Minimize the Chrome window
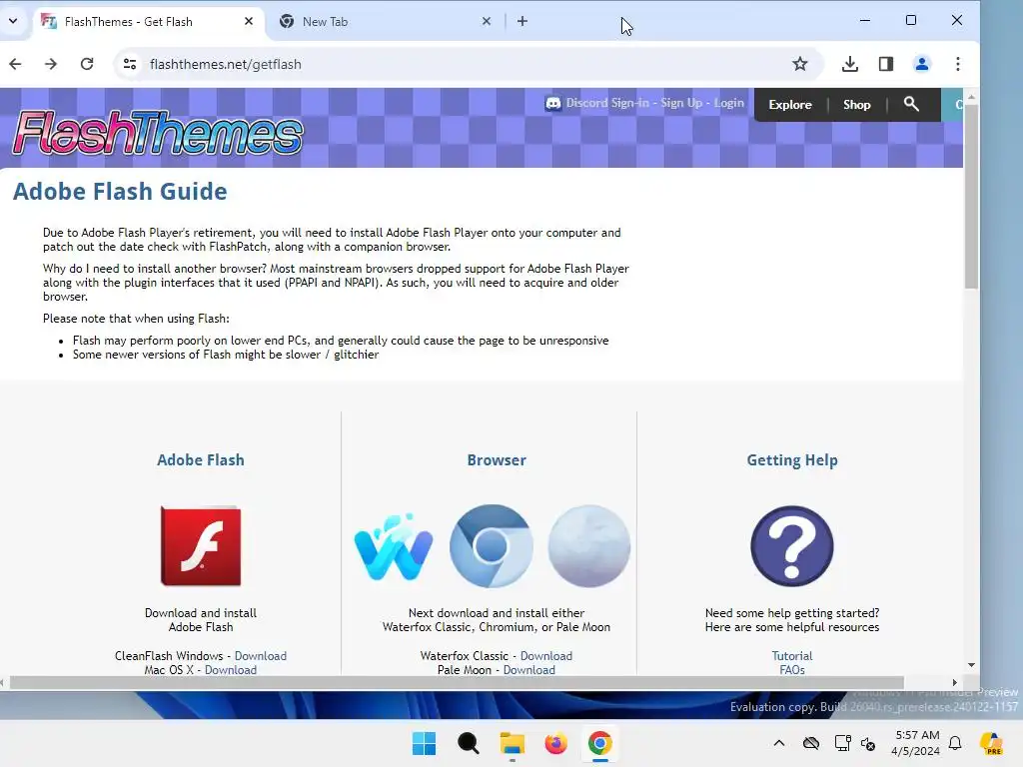This screenshot has height=767, width=1023. (865, 21)
